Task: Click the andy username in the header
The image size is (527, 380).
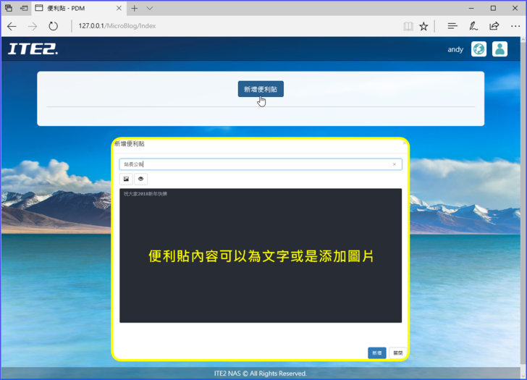Action: [455, 49]
